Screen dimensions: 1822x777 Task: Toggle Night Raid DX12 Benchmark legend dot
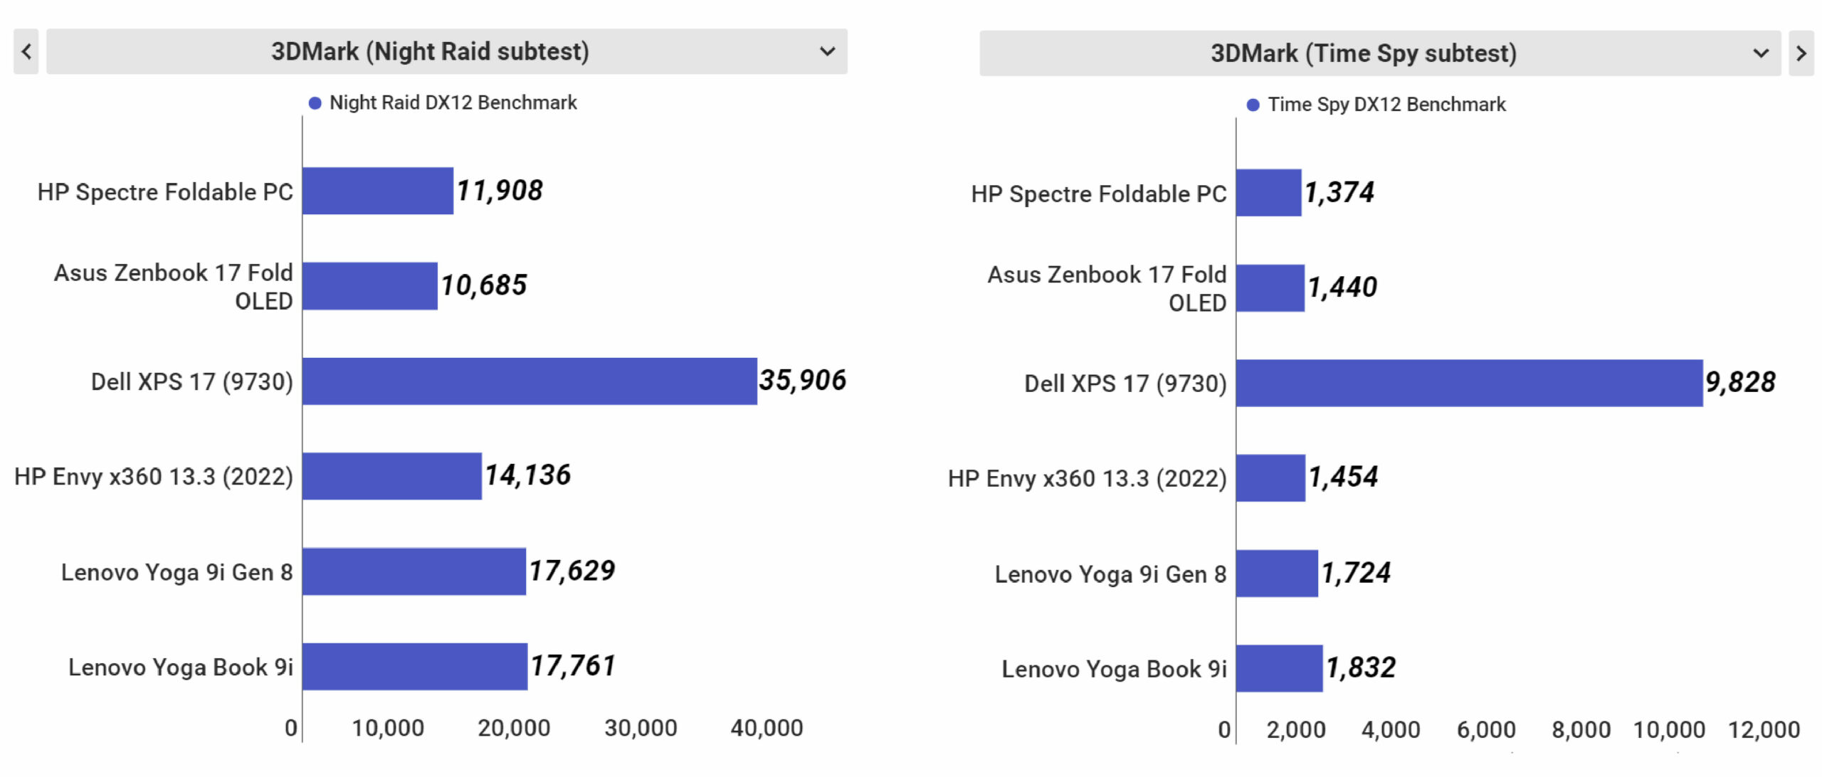point(315,103)
